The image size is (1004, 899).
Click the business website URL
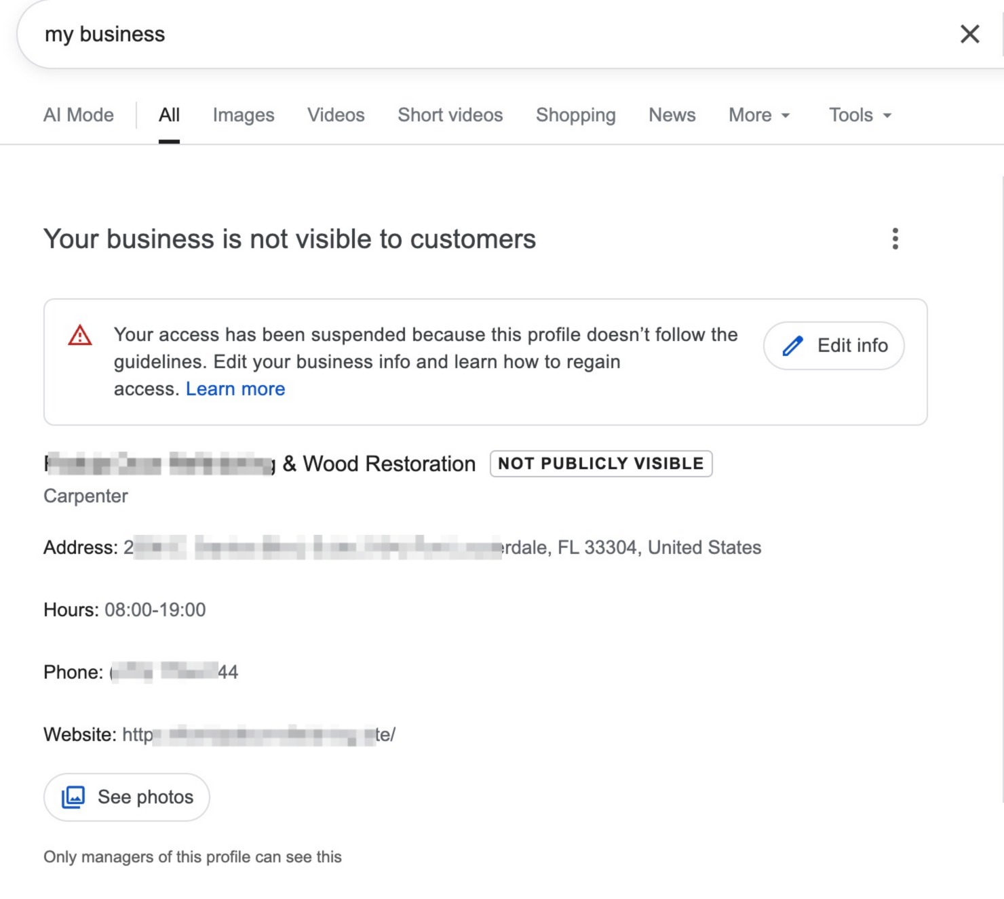tap(258, 734)
